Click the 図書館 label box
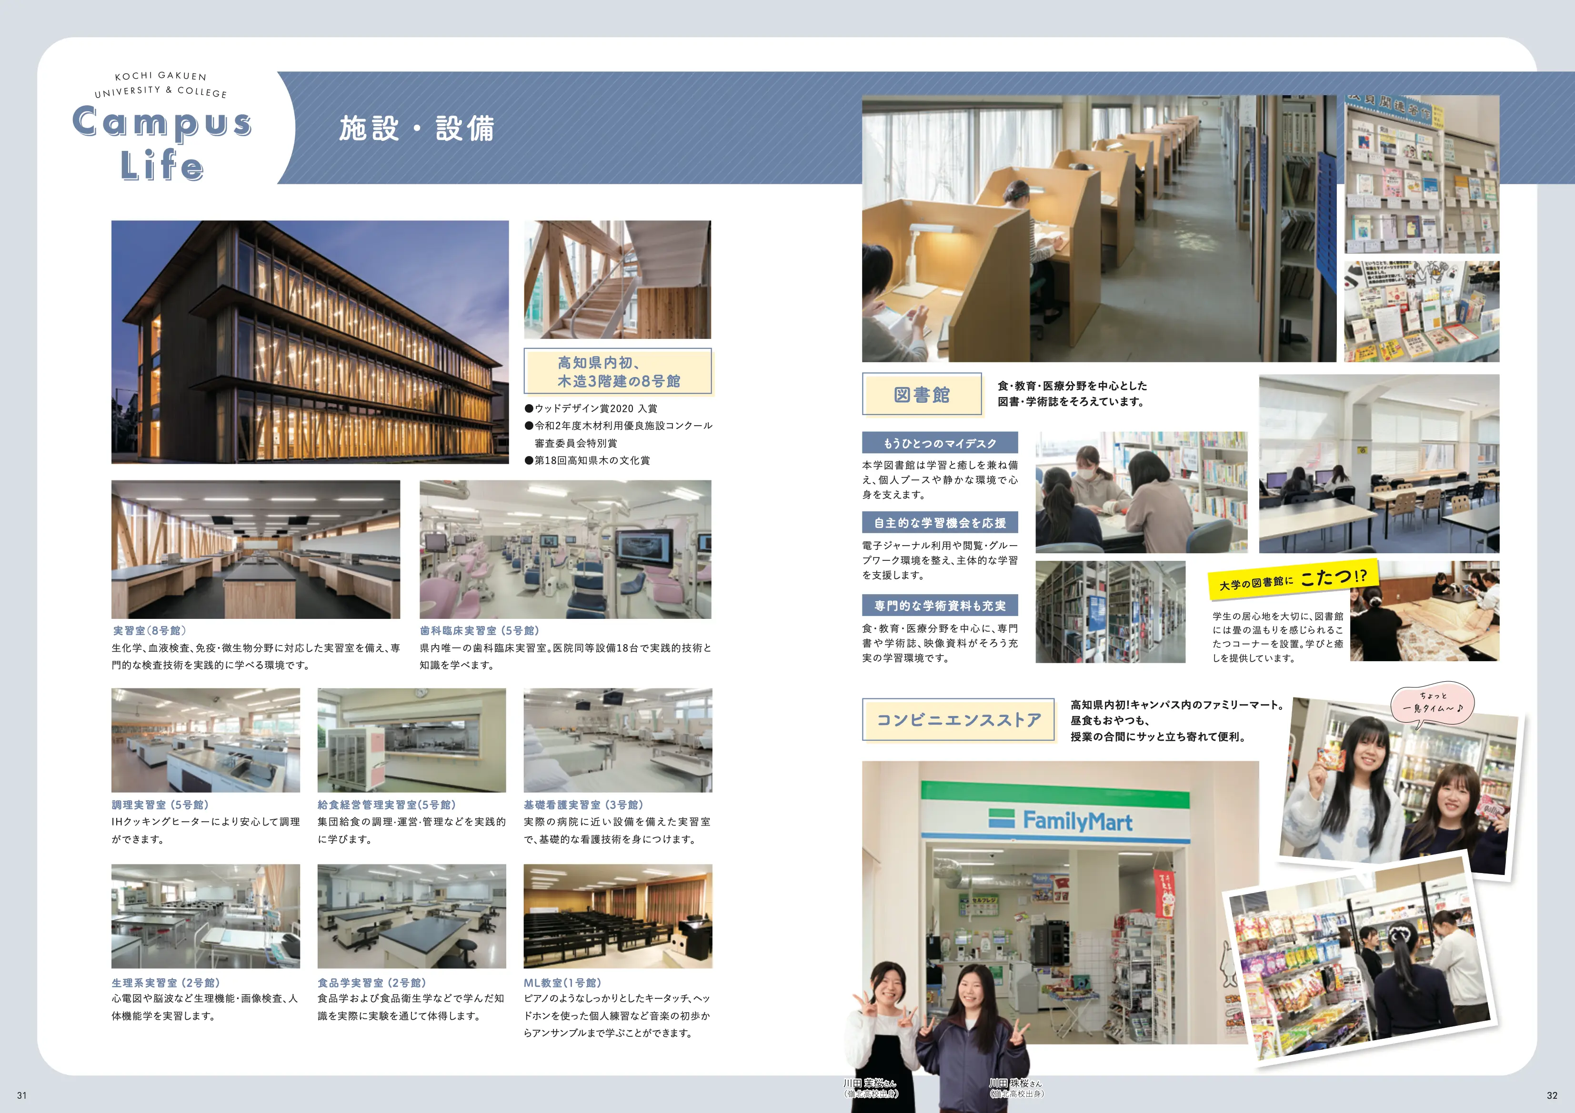Viewport: 1575px width, 1113px height. (921, 394)
